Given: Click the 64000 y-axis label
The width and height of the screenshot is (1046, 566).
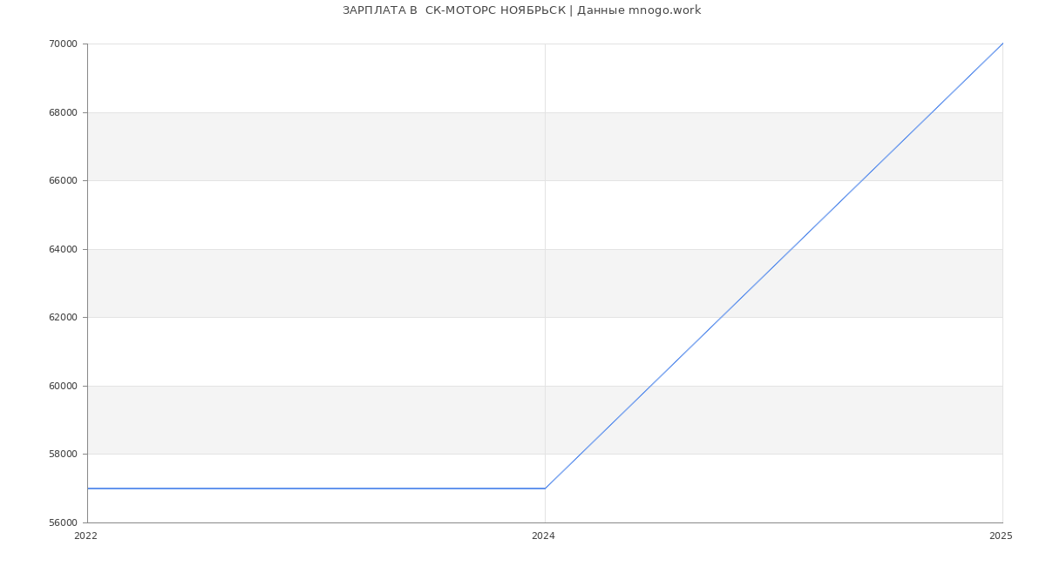Looking at the screenshot, I should tap(63, 249).
